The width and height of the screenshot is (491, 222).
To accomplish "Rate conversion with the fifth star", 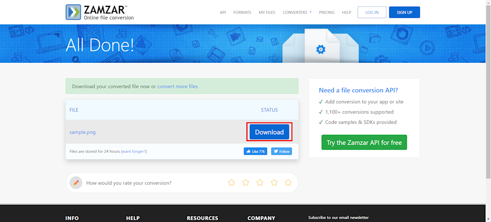I will click(x=288, y=183).
